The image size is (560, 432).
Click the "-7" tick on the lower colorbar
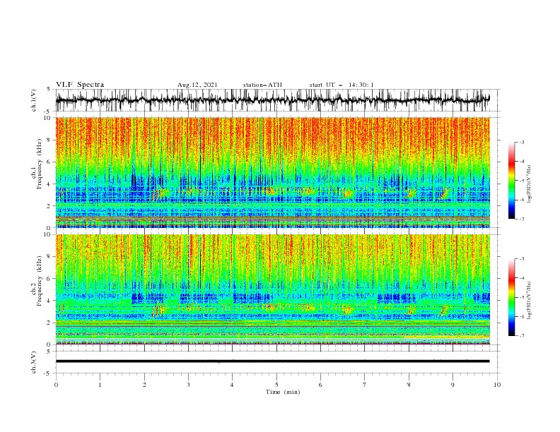(x=521, y=336)
